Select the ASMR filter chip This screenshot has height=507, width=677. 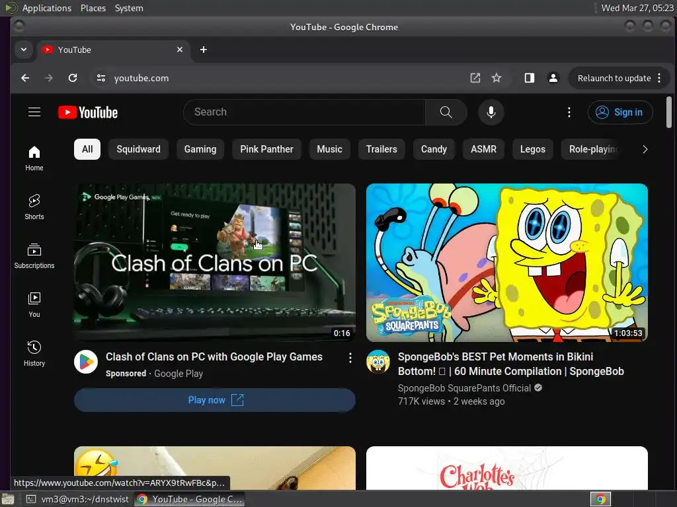(483, 149)
